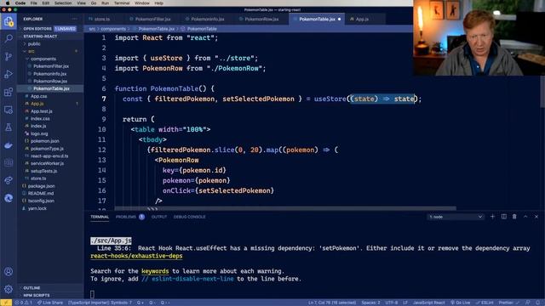This screenshot has width=545, height=306.
Task: Open the Selection menu
Action: [x=63, y=3]
